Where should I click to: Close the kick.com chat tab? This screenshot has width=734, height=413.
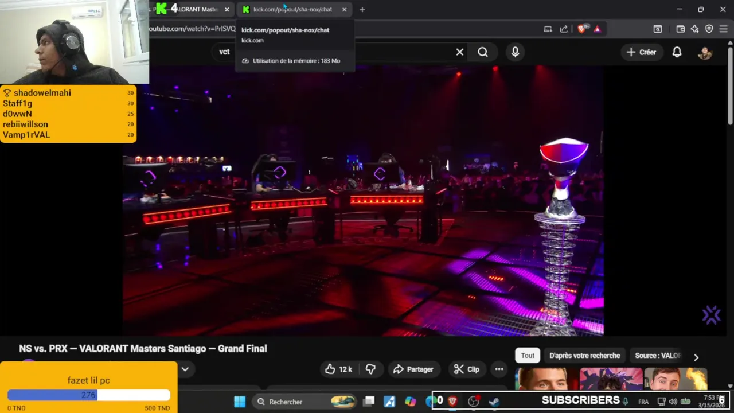pos(344,9)
